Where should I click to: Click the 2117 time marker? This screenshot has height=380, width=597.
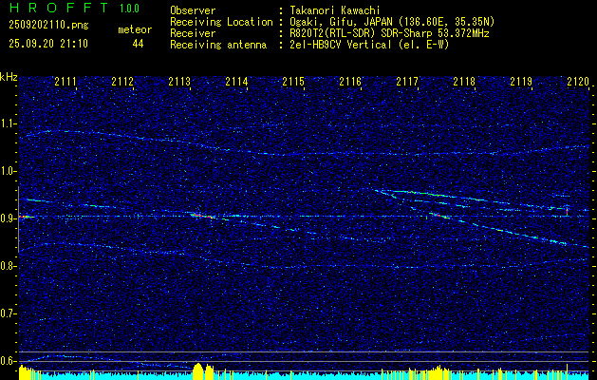[407, 82]
